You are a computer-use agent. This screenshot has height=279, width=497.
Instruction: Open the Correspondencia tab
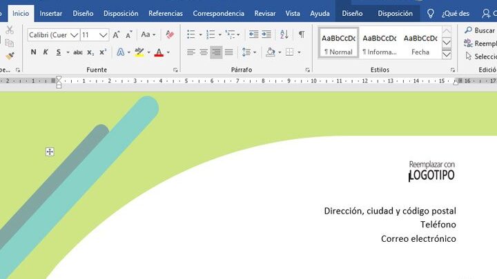tap(218, 13)
